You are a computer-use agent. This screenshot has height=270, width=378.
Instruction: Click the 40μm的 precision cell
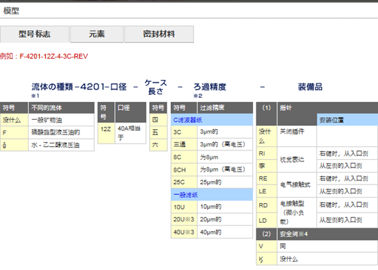(225, 232)
